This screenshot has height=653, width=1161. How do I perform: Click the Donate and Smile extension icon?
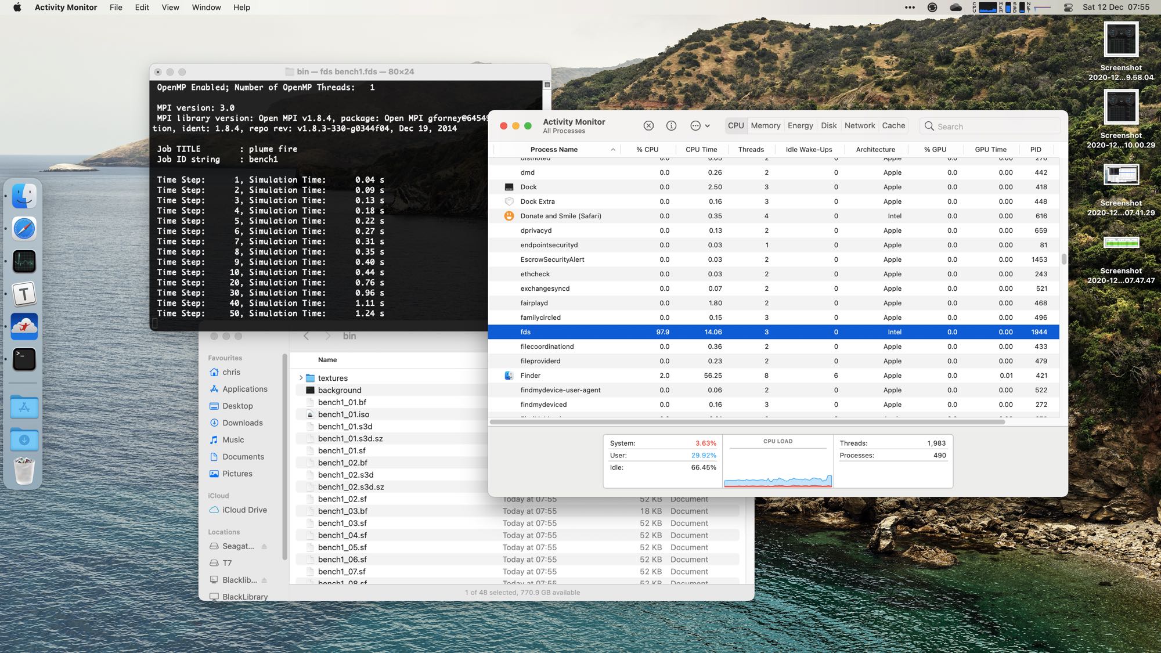(509, 216)
